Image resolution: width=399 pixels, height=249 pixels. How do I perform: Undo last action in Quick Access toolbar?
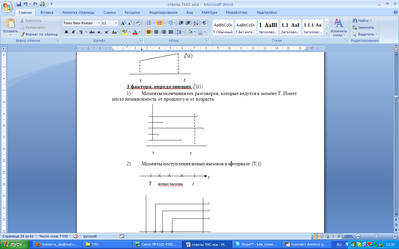[26, 4]
